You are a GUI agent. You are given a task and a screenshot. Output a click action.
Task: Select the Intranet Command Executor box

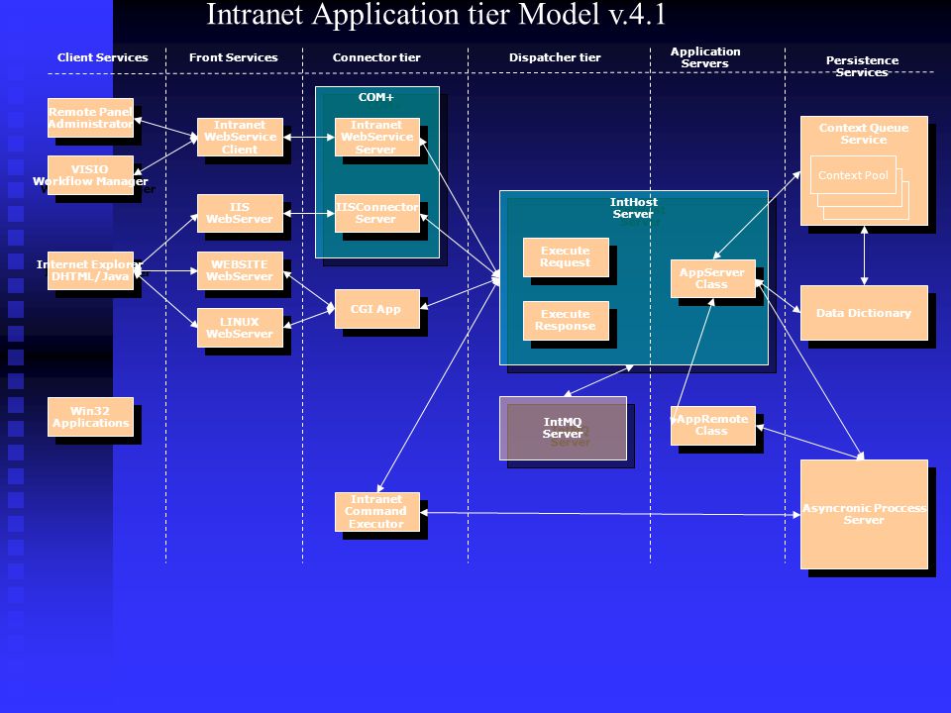pos(377,512)
